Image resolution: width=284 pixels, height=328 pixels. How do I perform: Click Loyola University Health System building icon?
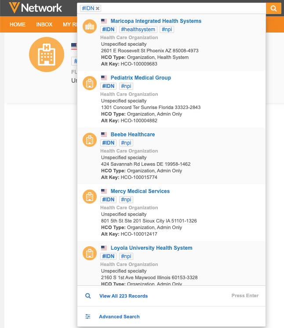tap(90, 253)
